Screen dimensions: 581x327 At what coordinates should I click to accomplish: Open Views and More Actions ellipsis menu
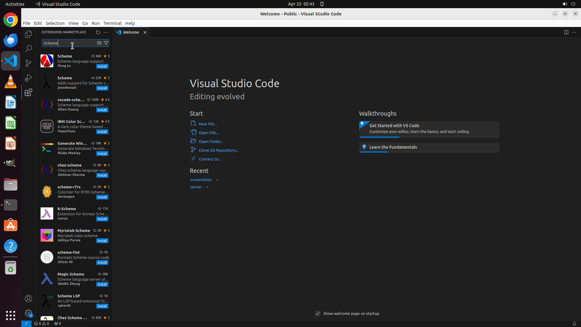pyautogui.click(x=106, y=32)
